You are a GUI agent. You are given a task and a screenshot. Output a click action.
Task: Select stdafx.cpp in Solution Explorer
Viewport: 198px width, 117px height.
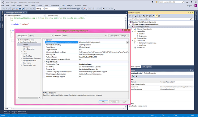(143, 45)
